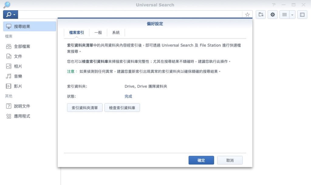Screen dimensions: 311x185
Task: Switch to the 系統 tab
Action: 116,32
